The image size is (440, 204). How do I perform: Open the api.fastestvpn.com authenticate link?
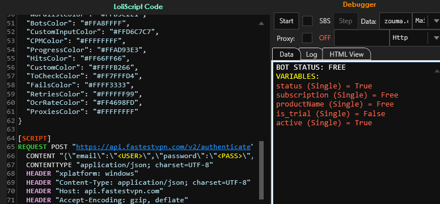[163, 147]
